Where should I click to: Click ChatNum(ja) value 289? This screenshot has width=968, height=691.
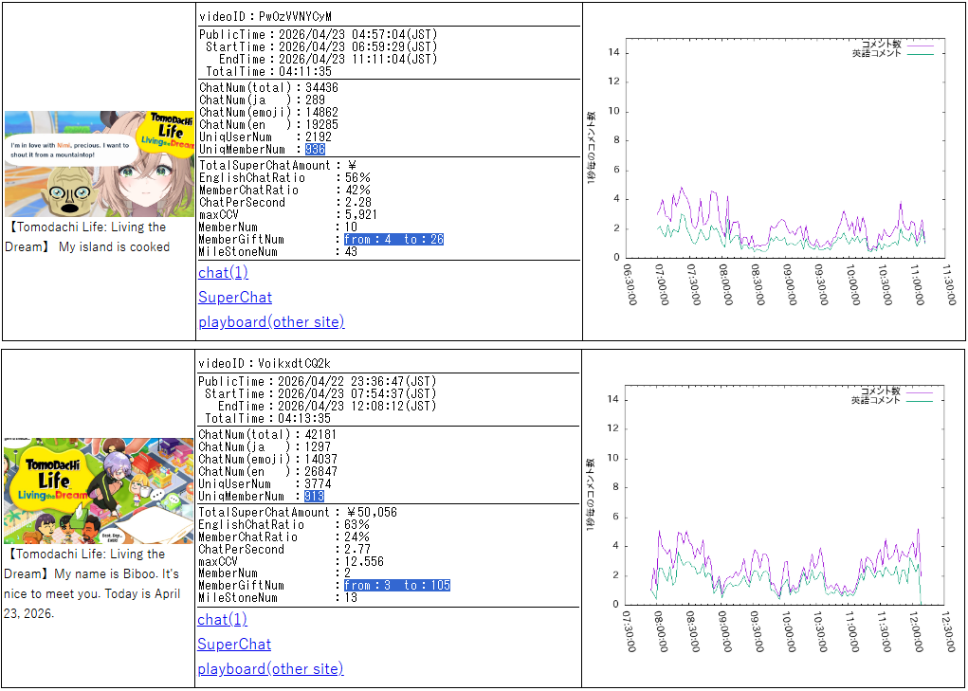point(315,100)
